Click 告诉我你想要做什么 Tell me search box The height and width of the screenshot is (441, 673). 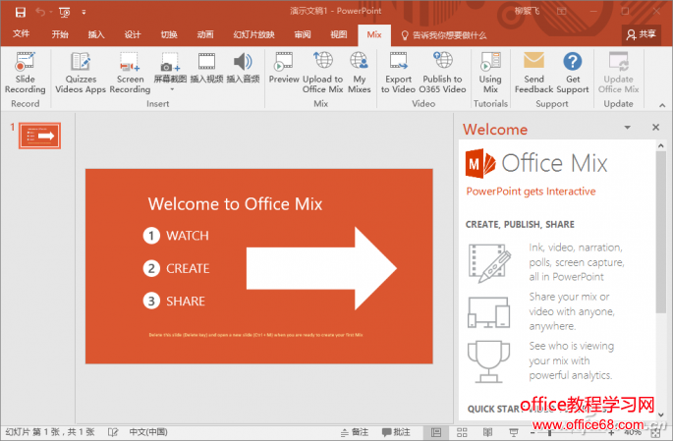444,35
